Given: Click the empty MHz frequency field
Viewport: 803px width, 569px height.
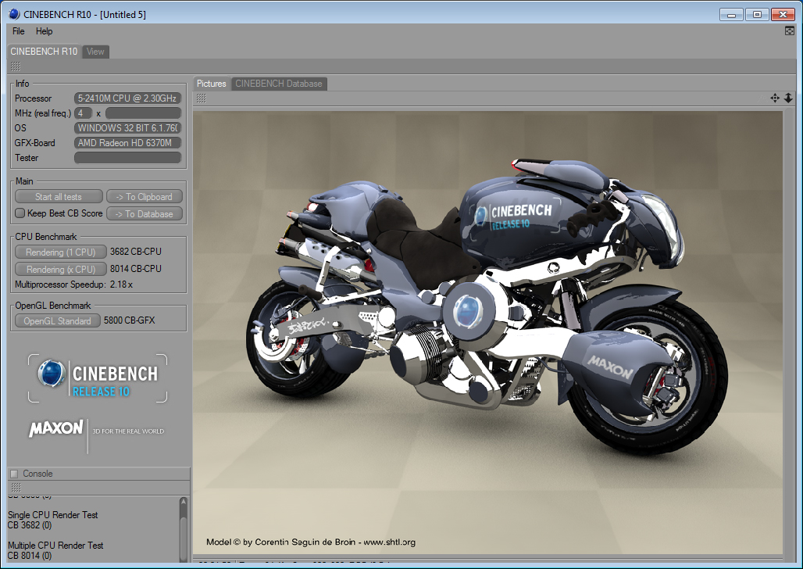Looking at the screenshot, I should [x=143, y=113].
